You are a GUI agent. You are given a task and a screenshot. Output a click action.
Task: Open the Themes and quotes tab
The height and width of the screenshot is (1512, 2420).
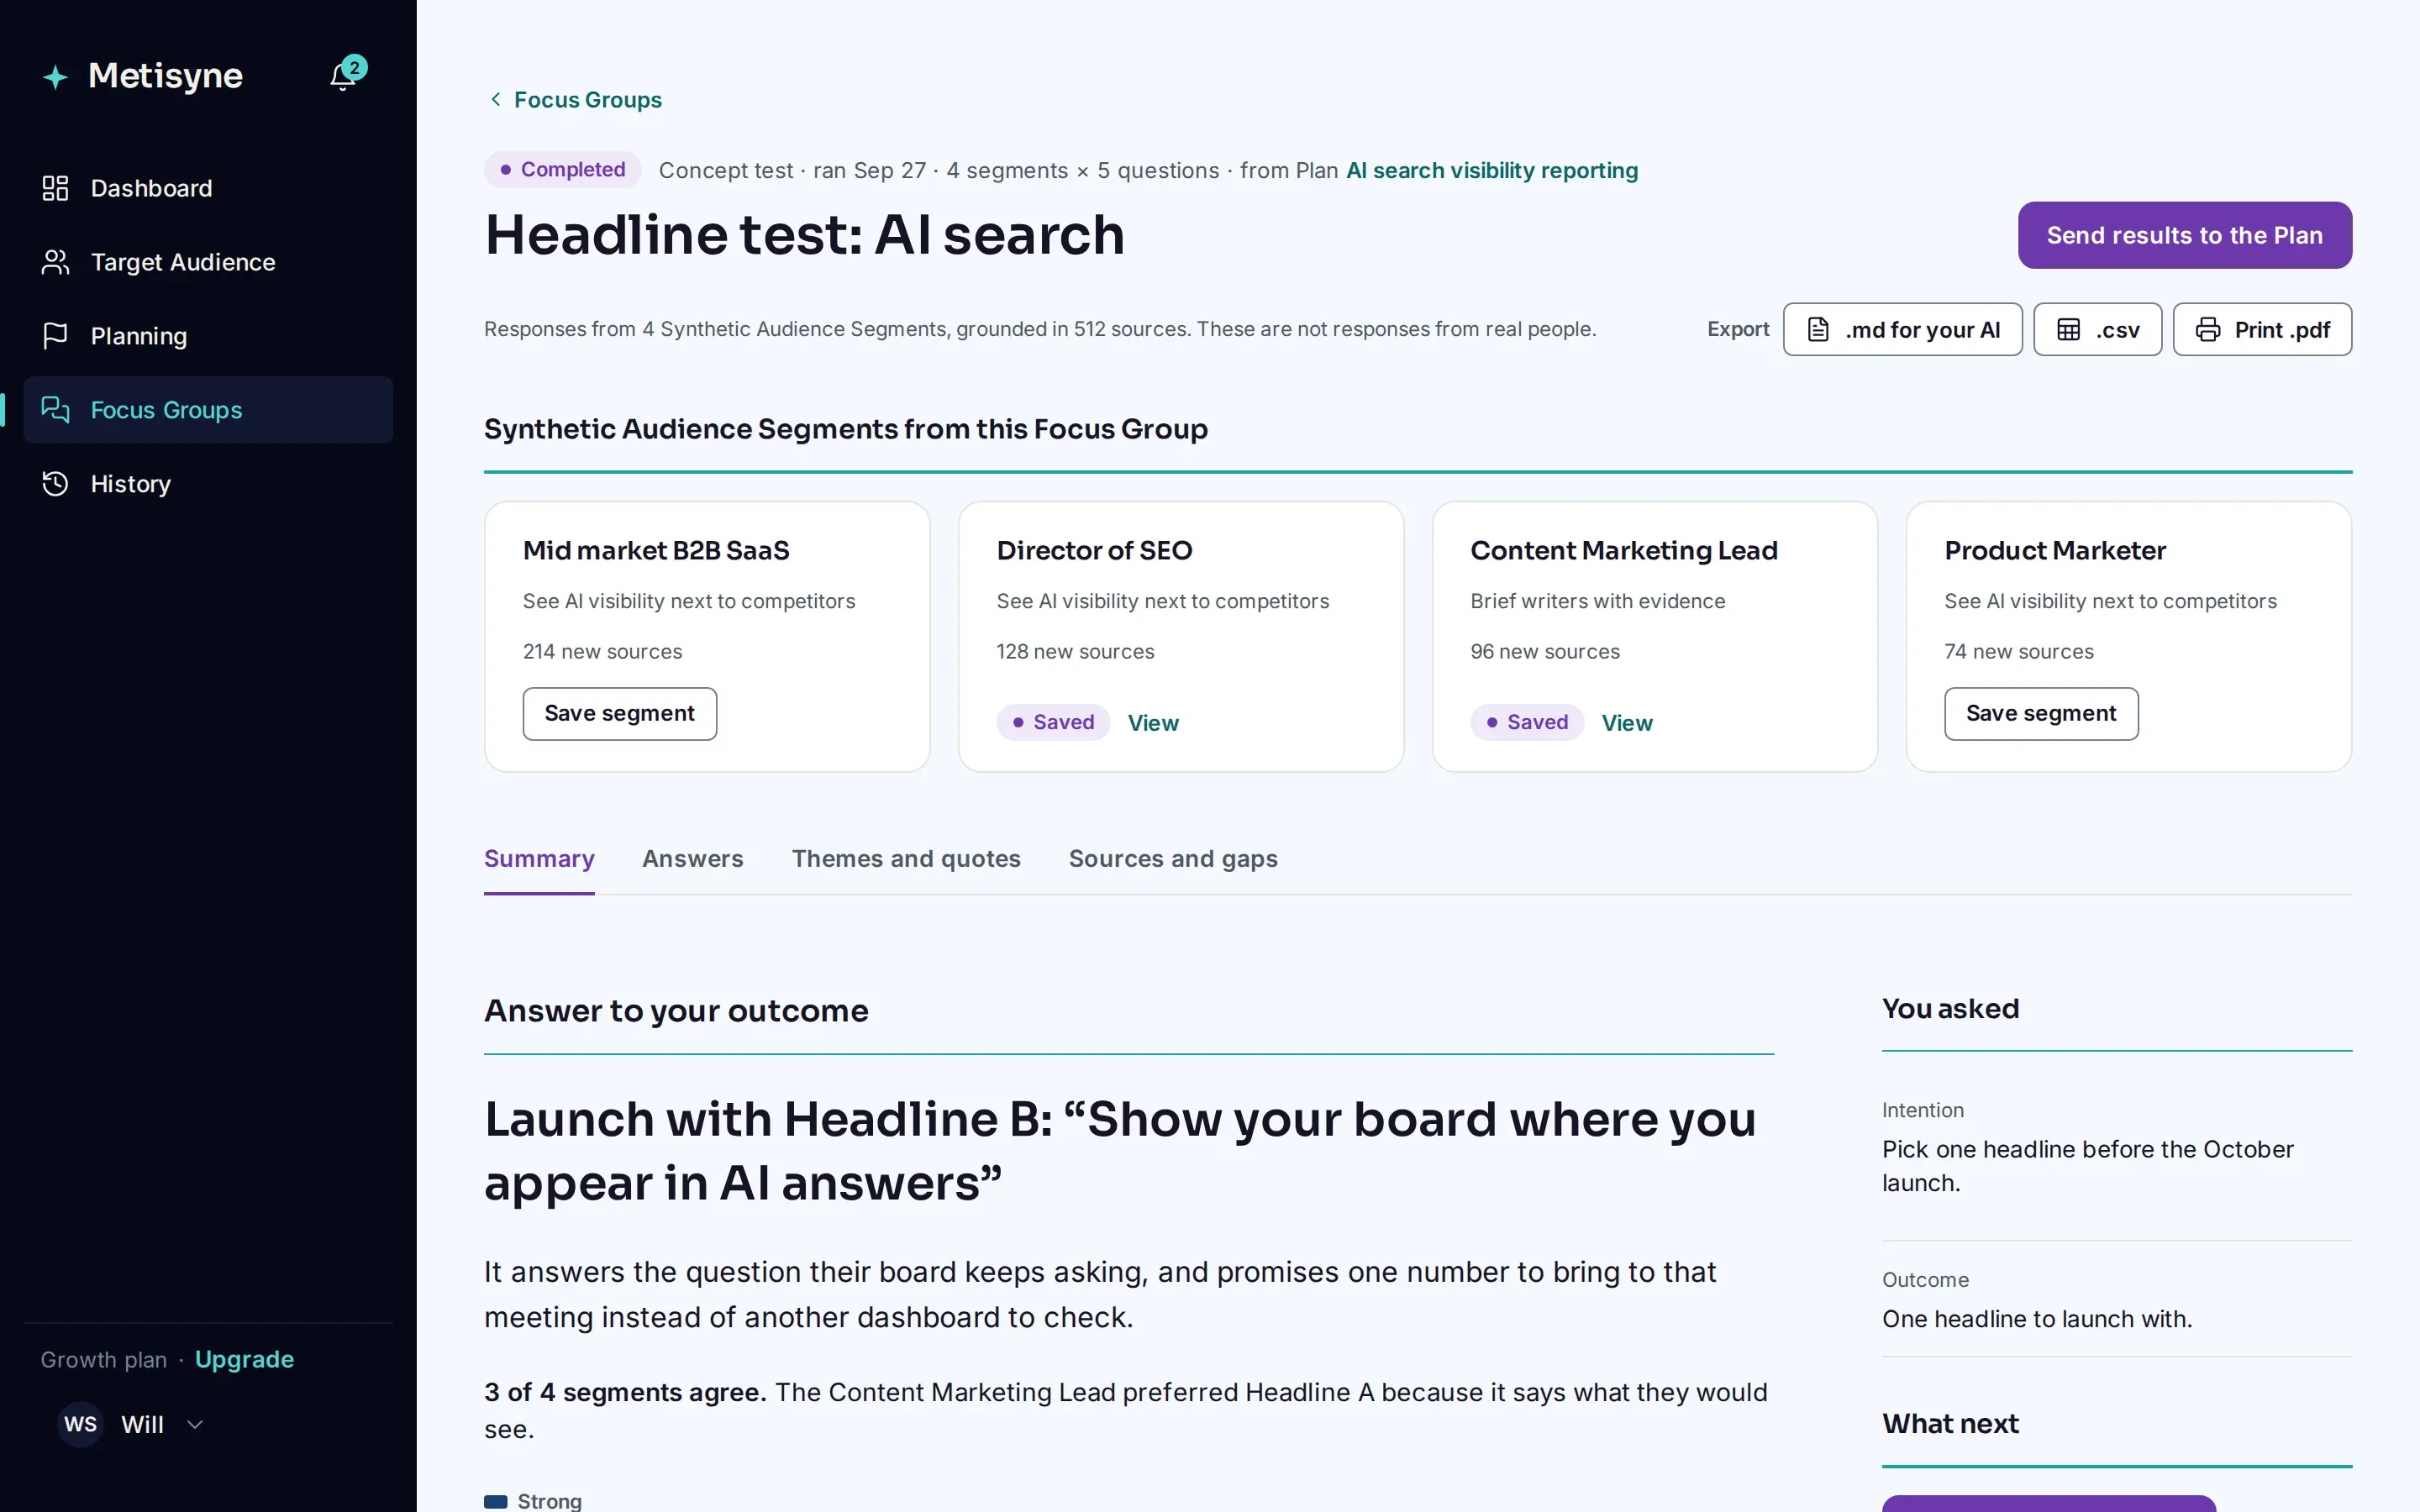[906, 859]
